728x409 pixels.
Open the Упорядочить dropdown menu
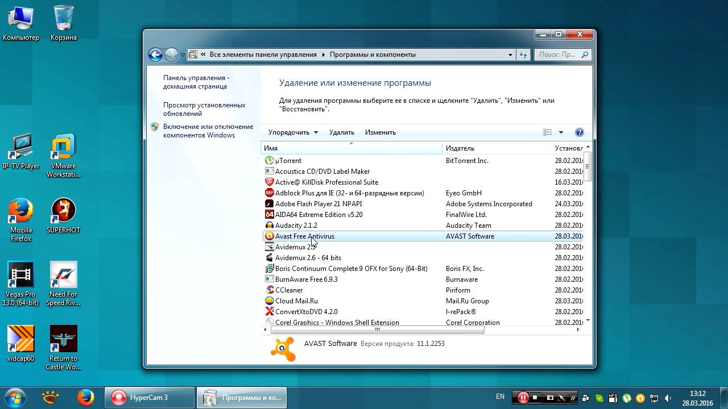293,132
